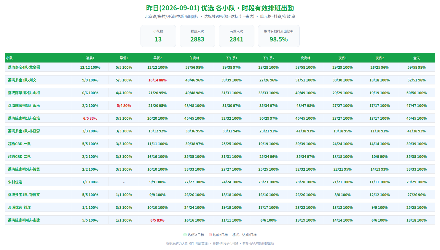
Task: Click the 凌晨1 column header
Action: (90, 58)
